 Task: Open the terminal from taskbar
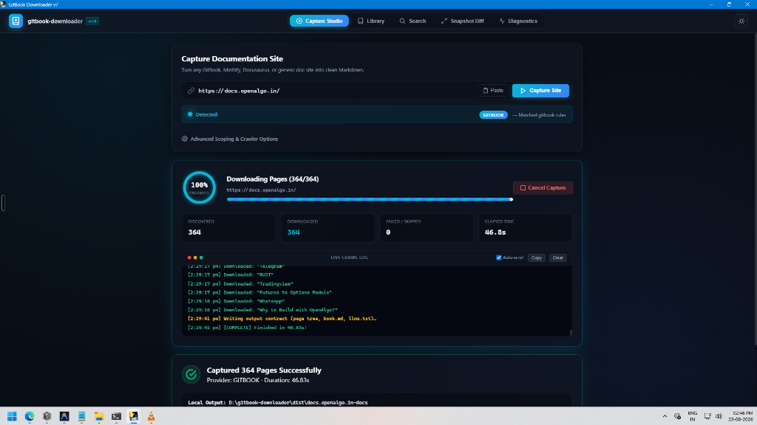pos(116,416)
